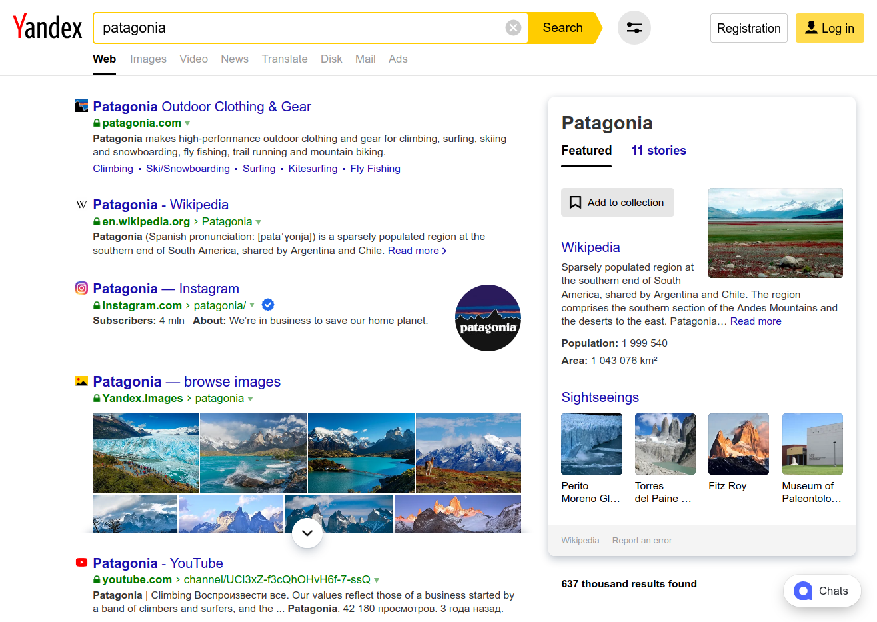877x622 pixels.
Task: Click the Chats bubble icon
Action: (x=803, y=591)
